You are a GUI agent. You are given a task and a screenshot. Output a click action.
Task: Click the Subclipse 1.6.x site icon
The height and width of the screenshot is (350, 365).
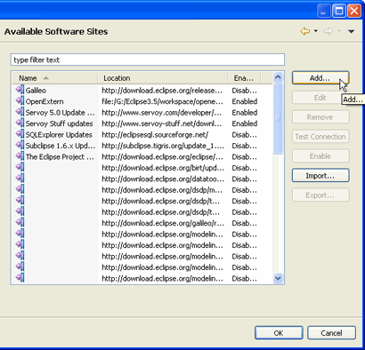click(20, 146)
